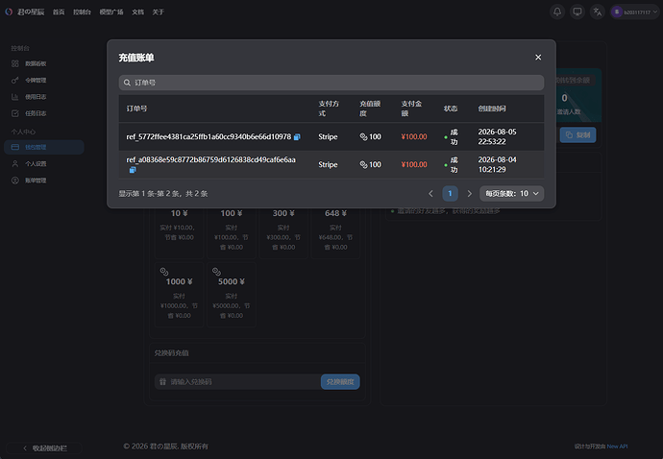Click the 兑换额度 redeem button
The height and width of the screenshot is (459, 663).
click(x=340, y=381)
